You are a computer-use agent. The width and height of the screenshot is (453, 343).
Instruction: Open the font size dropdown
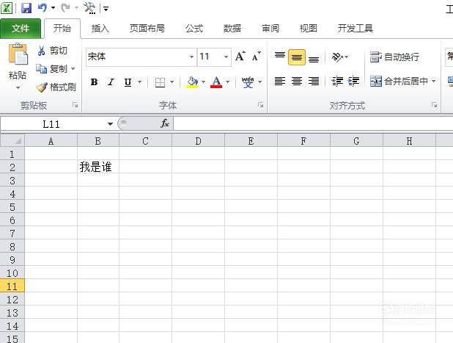tap(226, 57)
